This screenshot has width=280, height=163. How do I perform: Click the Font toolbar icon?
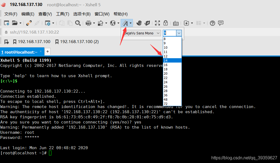point(125,23)
